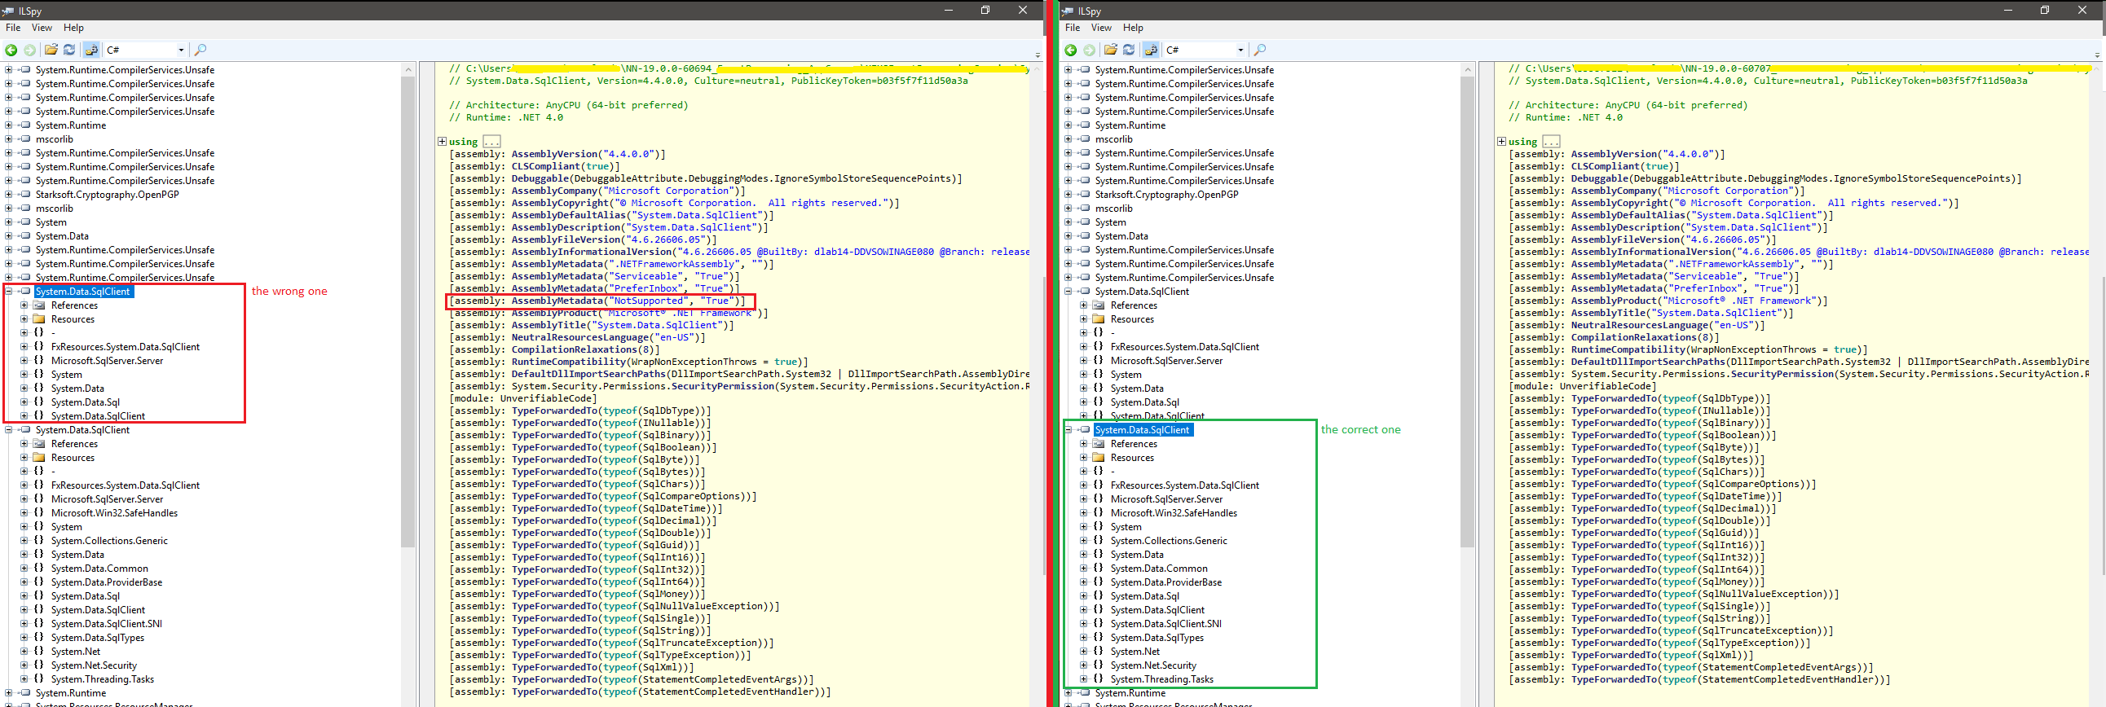
Task: Follow INullable type link in left code
Action: [x=670, y=424]
